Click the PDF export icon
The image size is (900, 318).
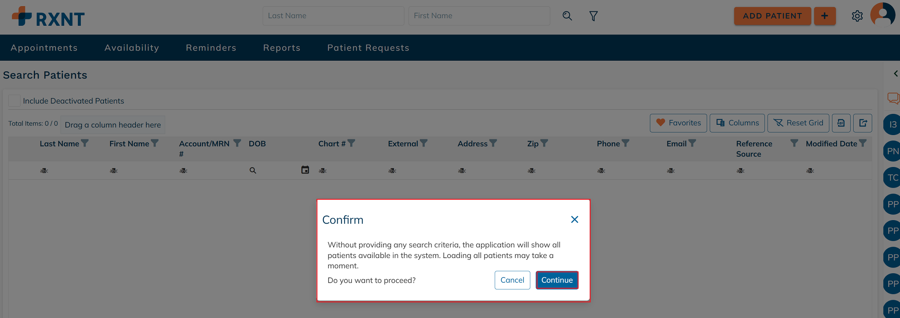[841, 123]
